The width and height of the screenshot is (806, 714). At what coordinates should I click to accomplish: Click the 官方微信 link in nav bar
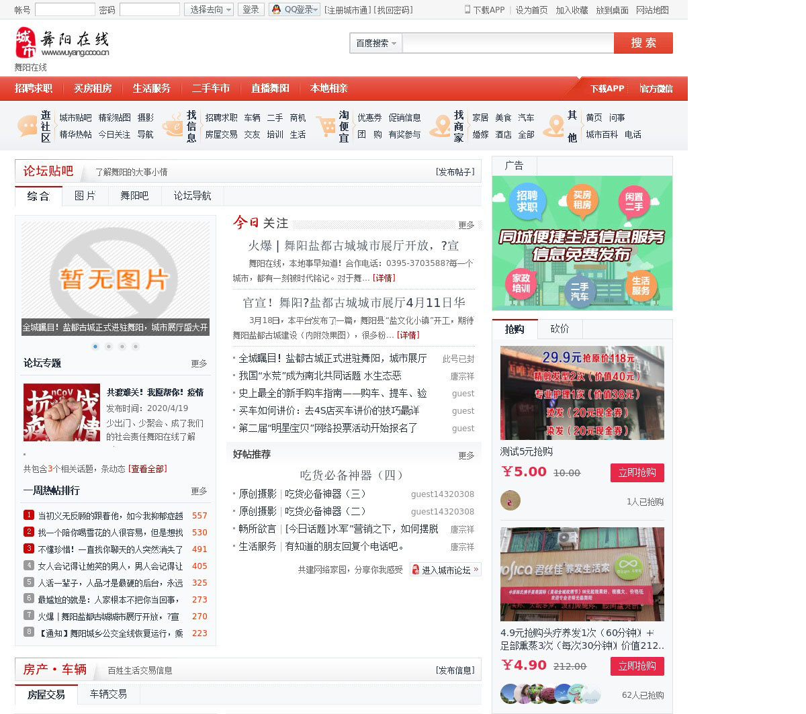click(x=656, y=89)
